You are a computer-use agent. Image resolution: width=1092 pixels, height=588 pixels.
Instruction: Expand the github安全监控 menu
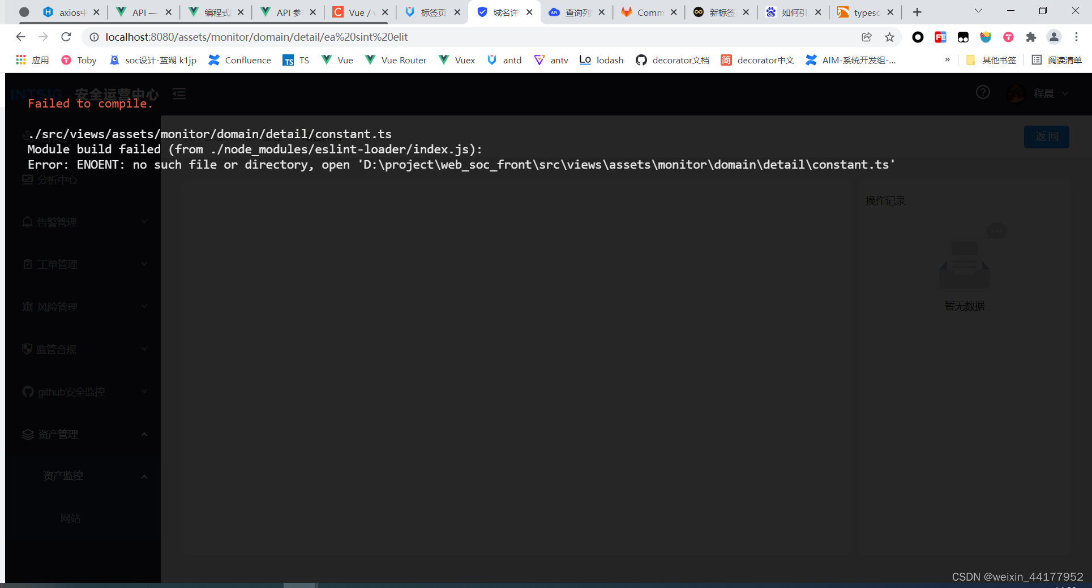(x=83, y=392)
